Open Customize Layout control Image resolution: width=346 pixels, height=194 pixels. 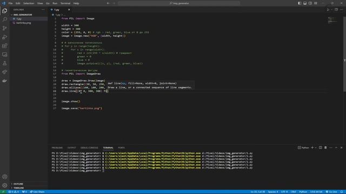pos(316,3)
